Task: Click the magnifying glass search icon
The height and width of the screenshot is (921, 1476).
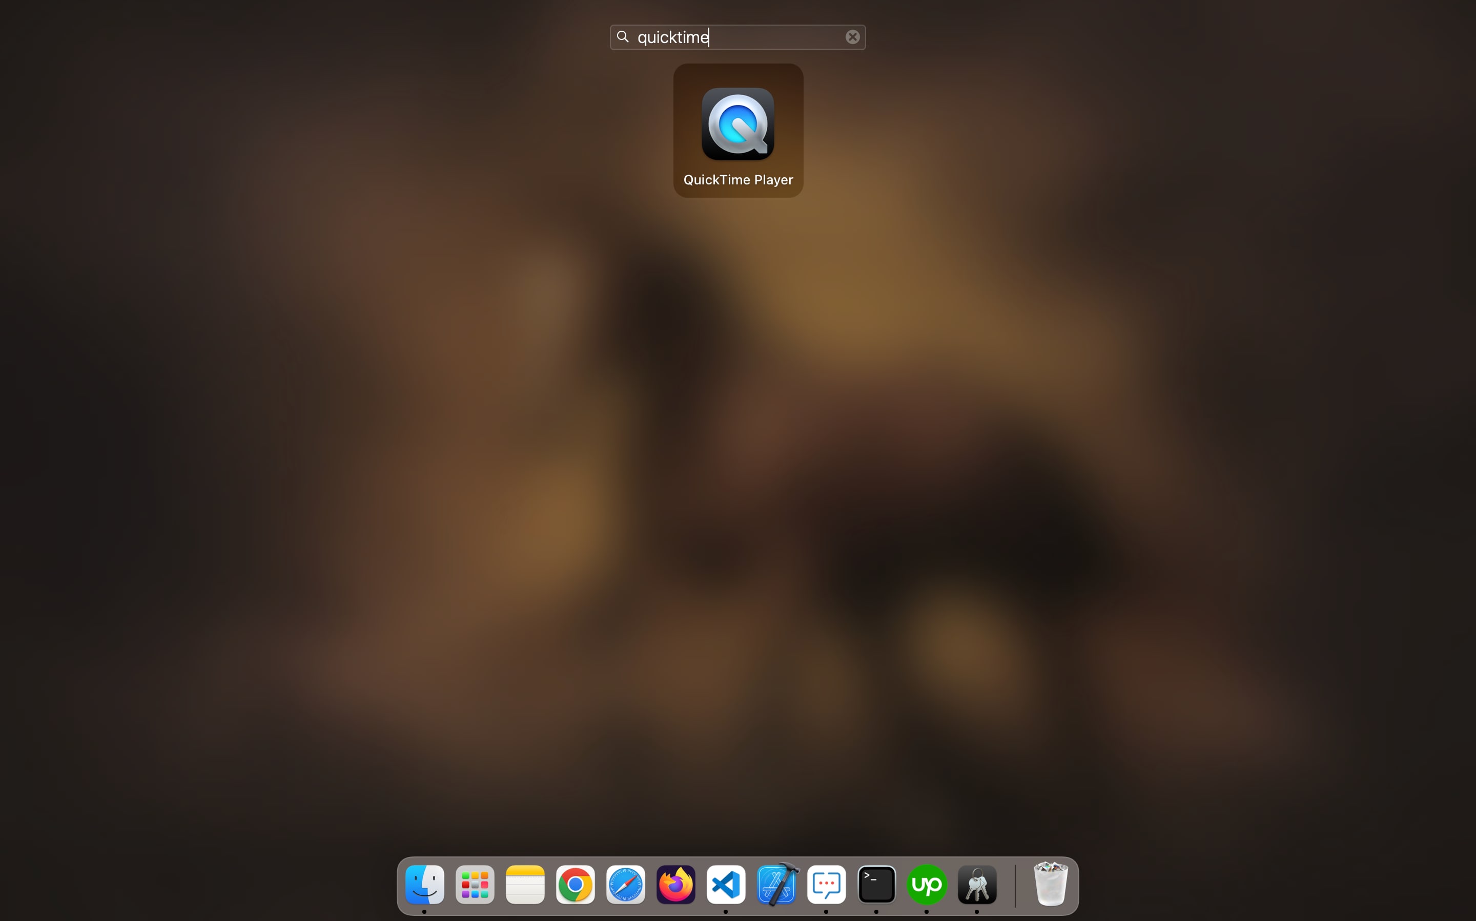Action: (x=622, y=37)
